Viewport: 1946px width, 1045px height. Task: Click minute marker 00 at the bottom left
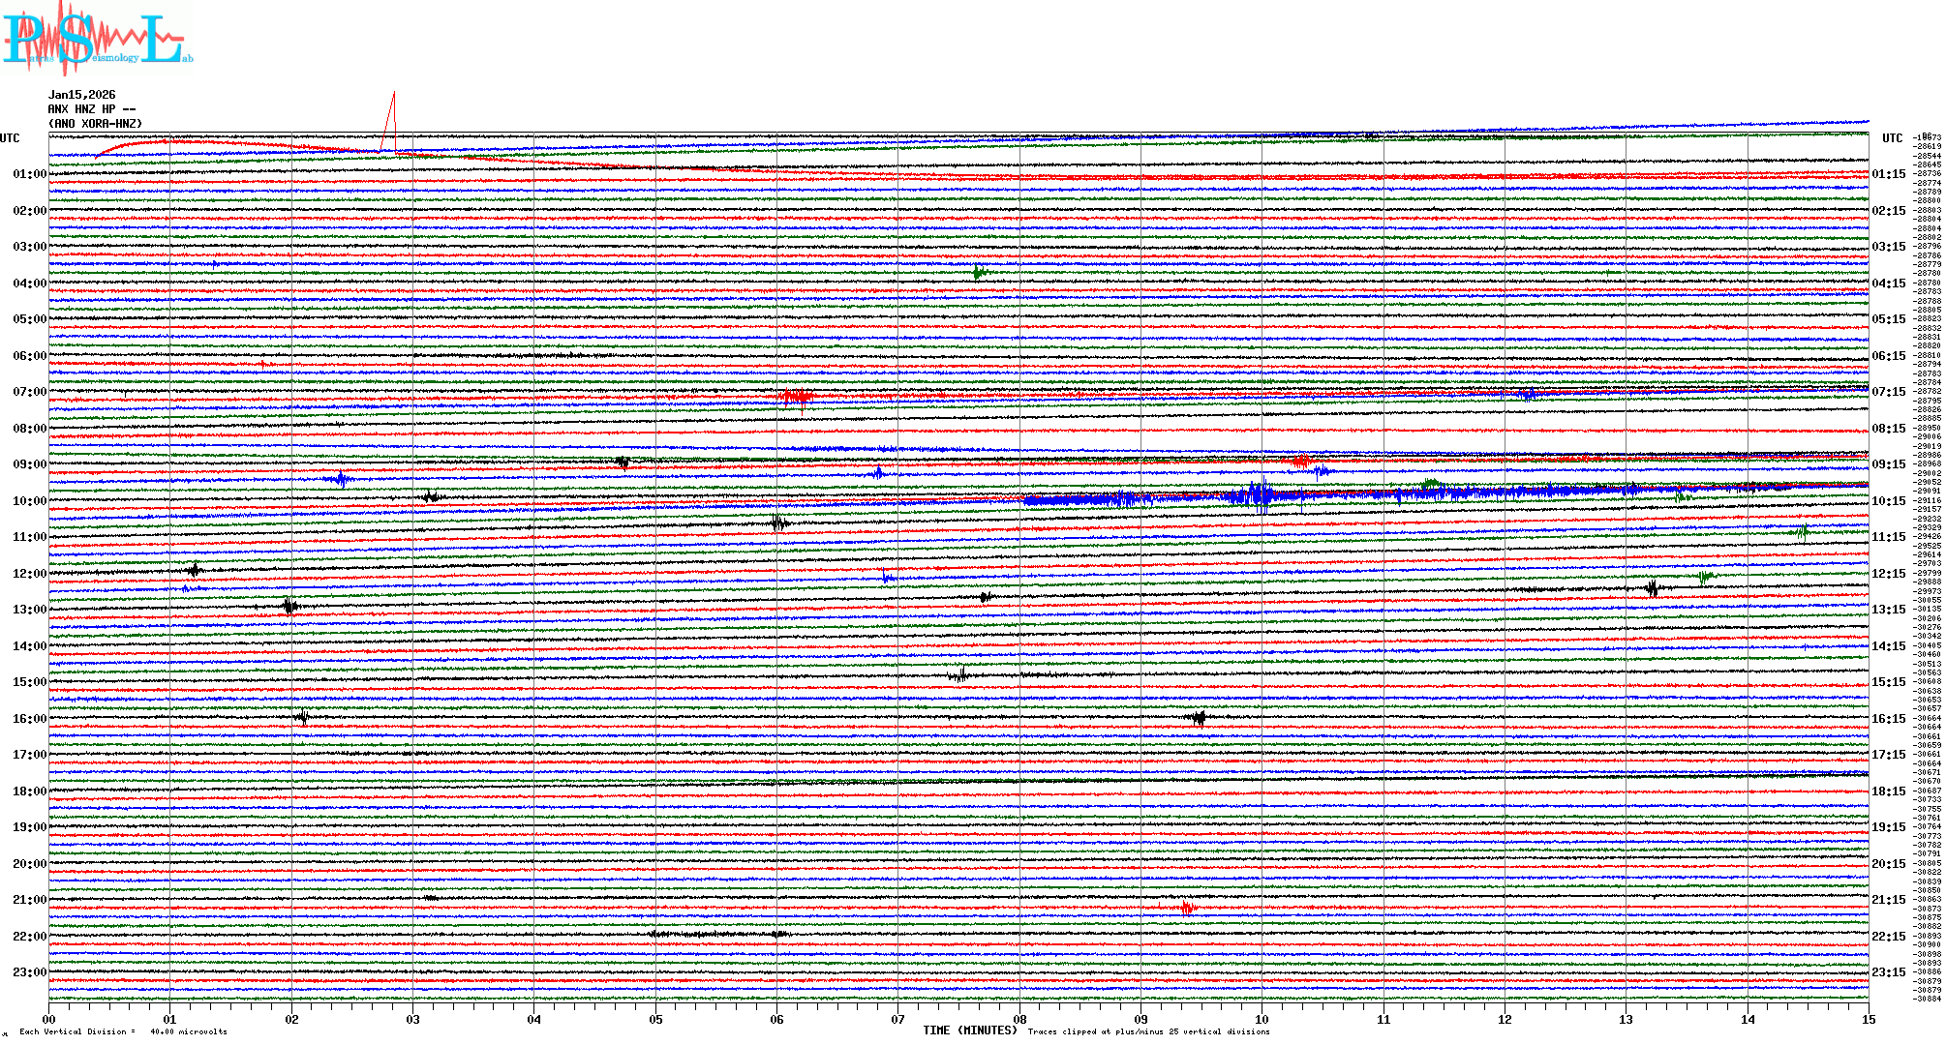click(x=49, y=1020)
